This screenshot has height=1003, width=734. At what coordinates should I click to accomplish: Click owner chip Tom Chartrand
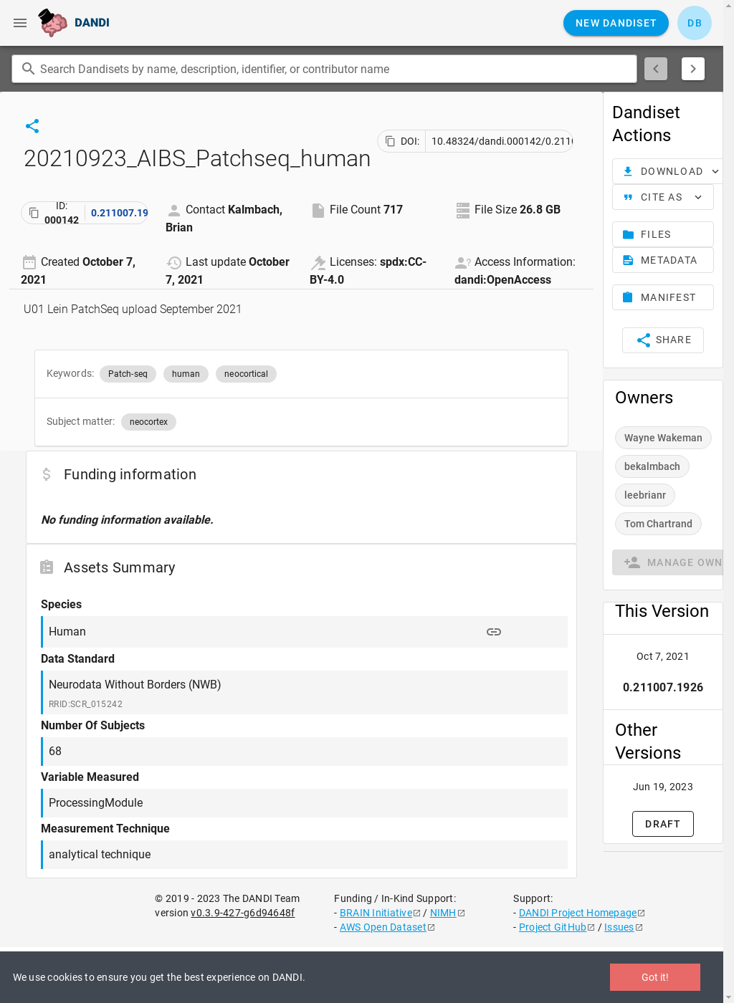click(x=658, y=524)
